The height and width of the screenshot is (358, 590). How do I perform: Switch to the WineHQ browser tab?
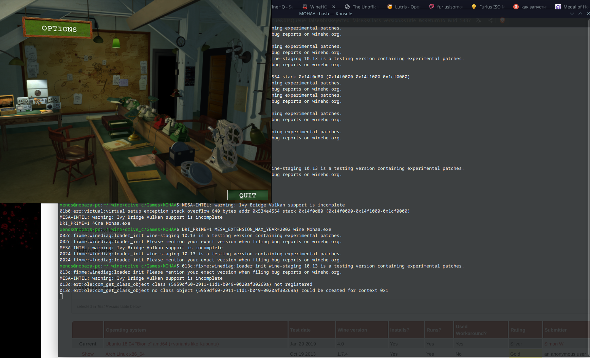(318, 7)
